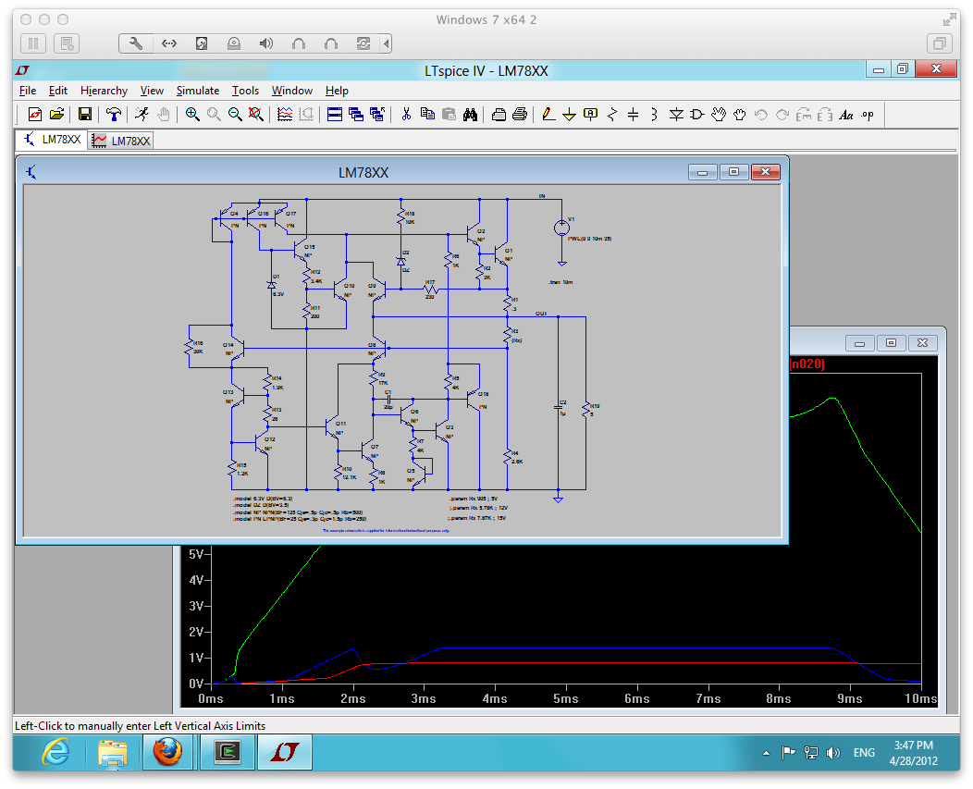
Task: Open Firefox from the taskbar
Action: 167,752
